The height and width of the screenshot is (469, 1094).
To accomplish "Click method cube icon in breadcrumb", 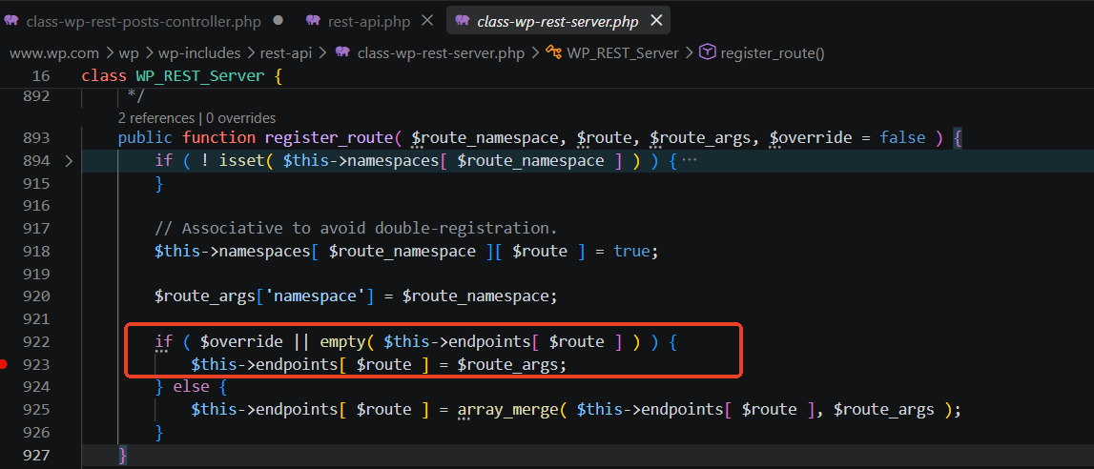I will [x=708, y=52].
